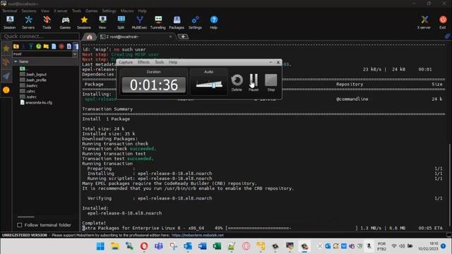Click the View toolbar icon
This screenshot has width=452, height=254.
click(102, 23)
